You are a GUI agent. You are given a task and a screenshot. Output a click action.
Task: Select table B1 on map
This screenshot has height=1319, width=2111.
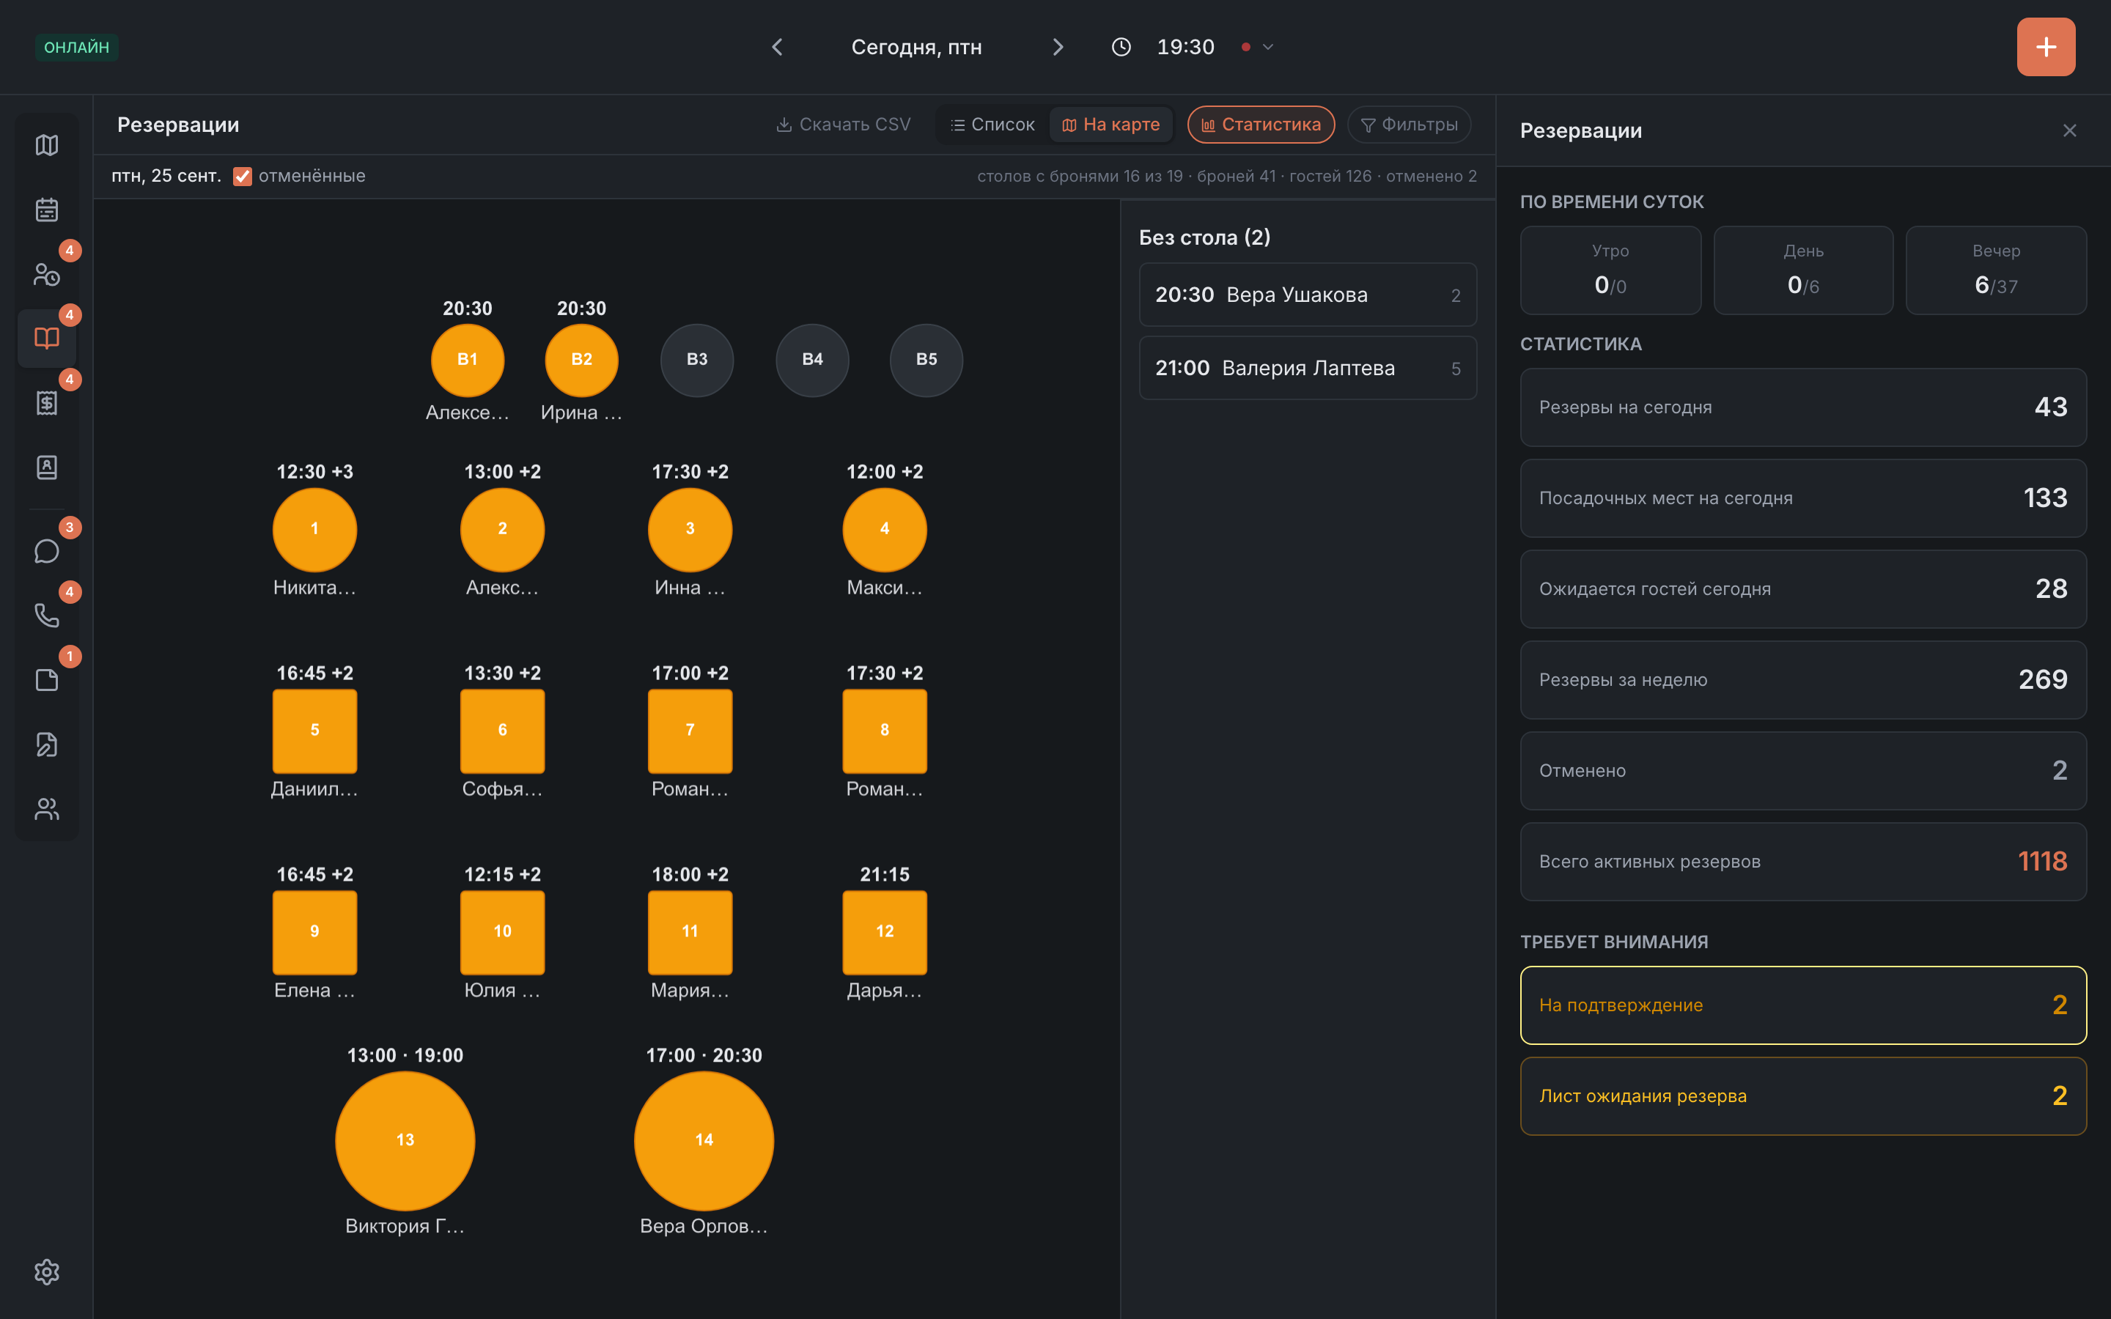point(468,359)
